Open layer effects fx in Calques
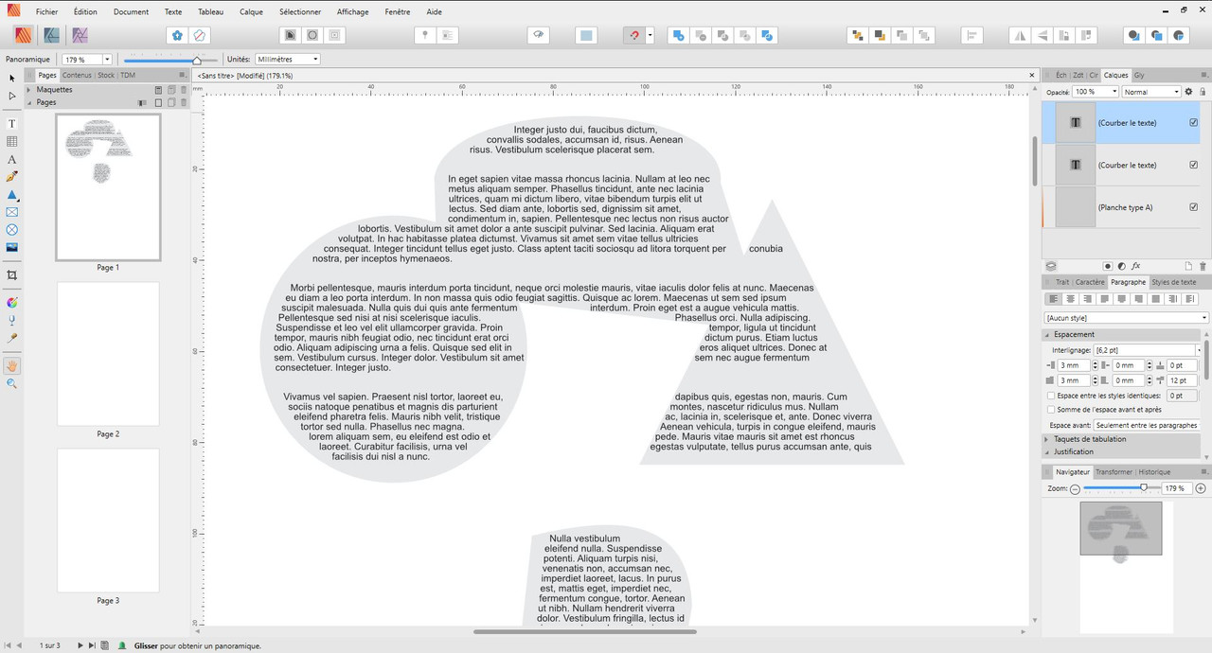This screenshot has width=1212, height=653. point(1135,266)
